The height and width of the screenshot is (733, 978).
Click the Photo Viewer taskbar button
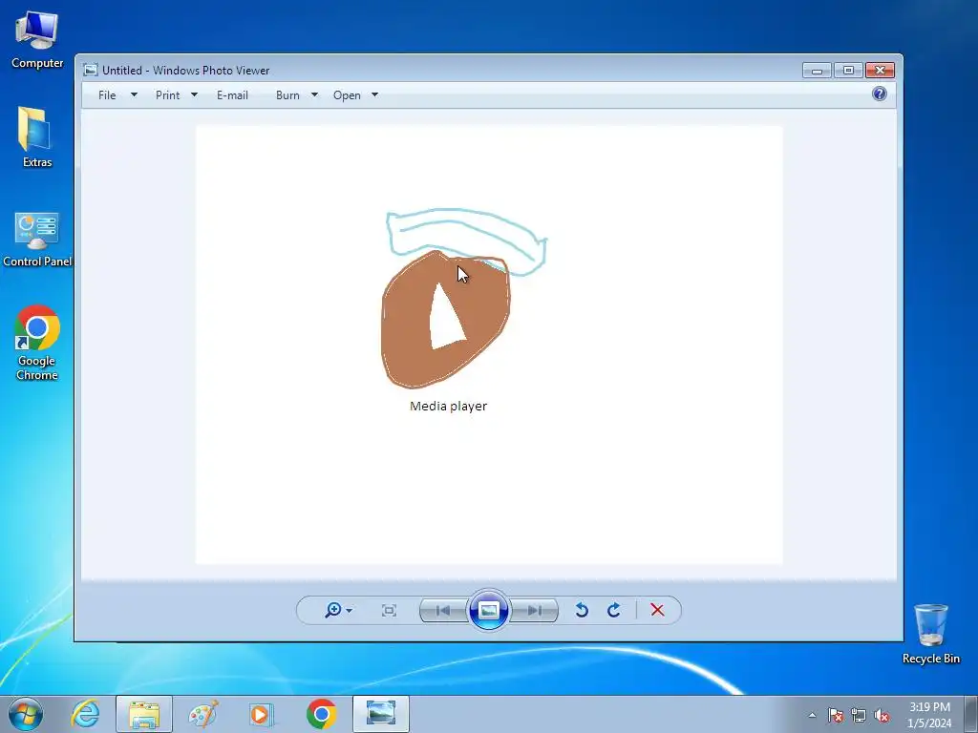tap(381, 714)
